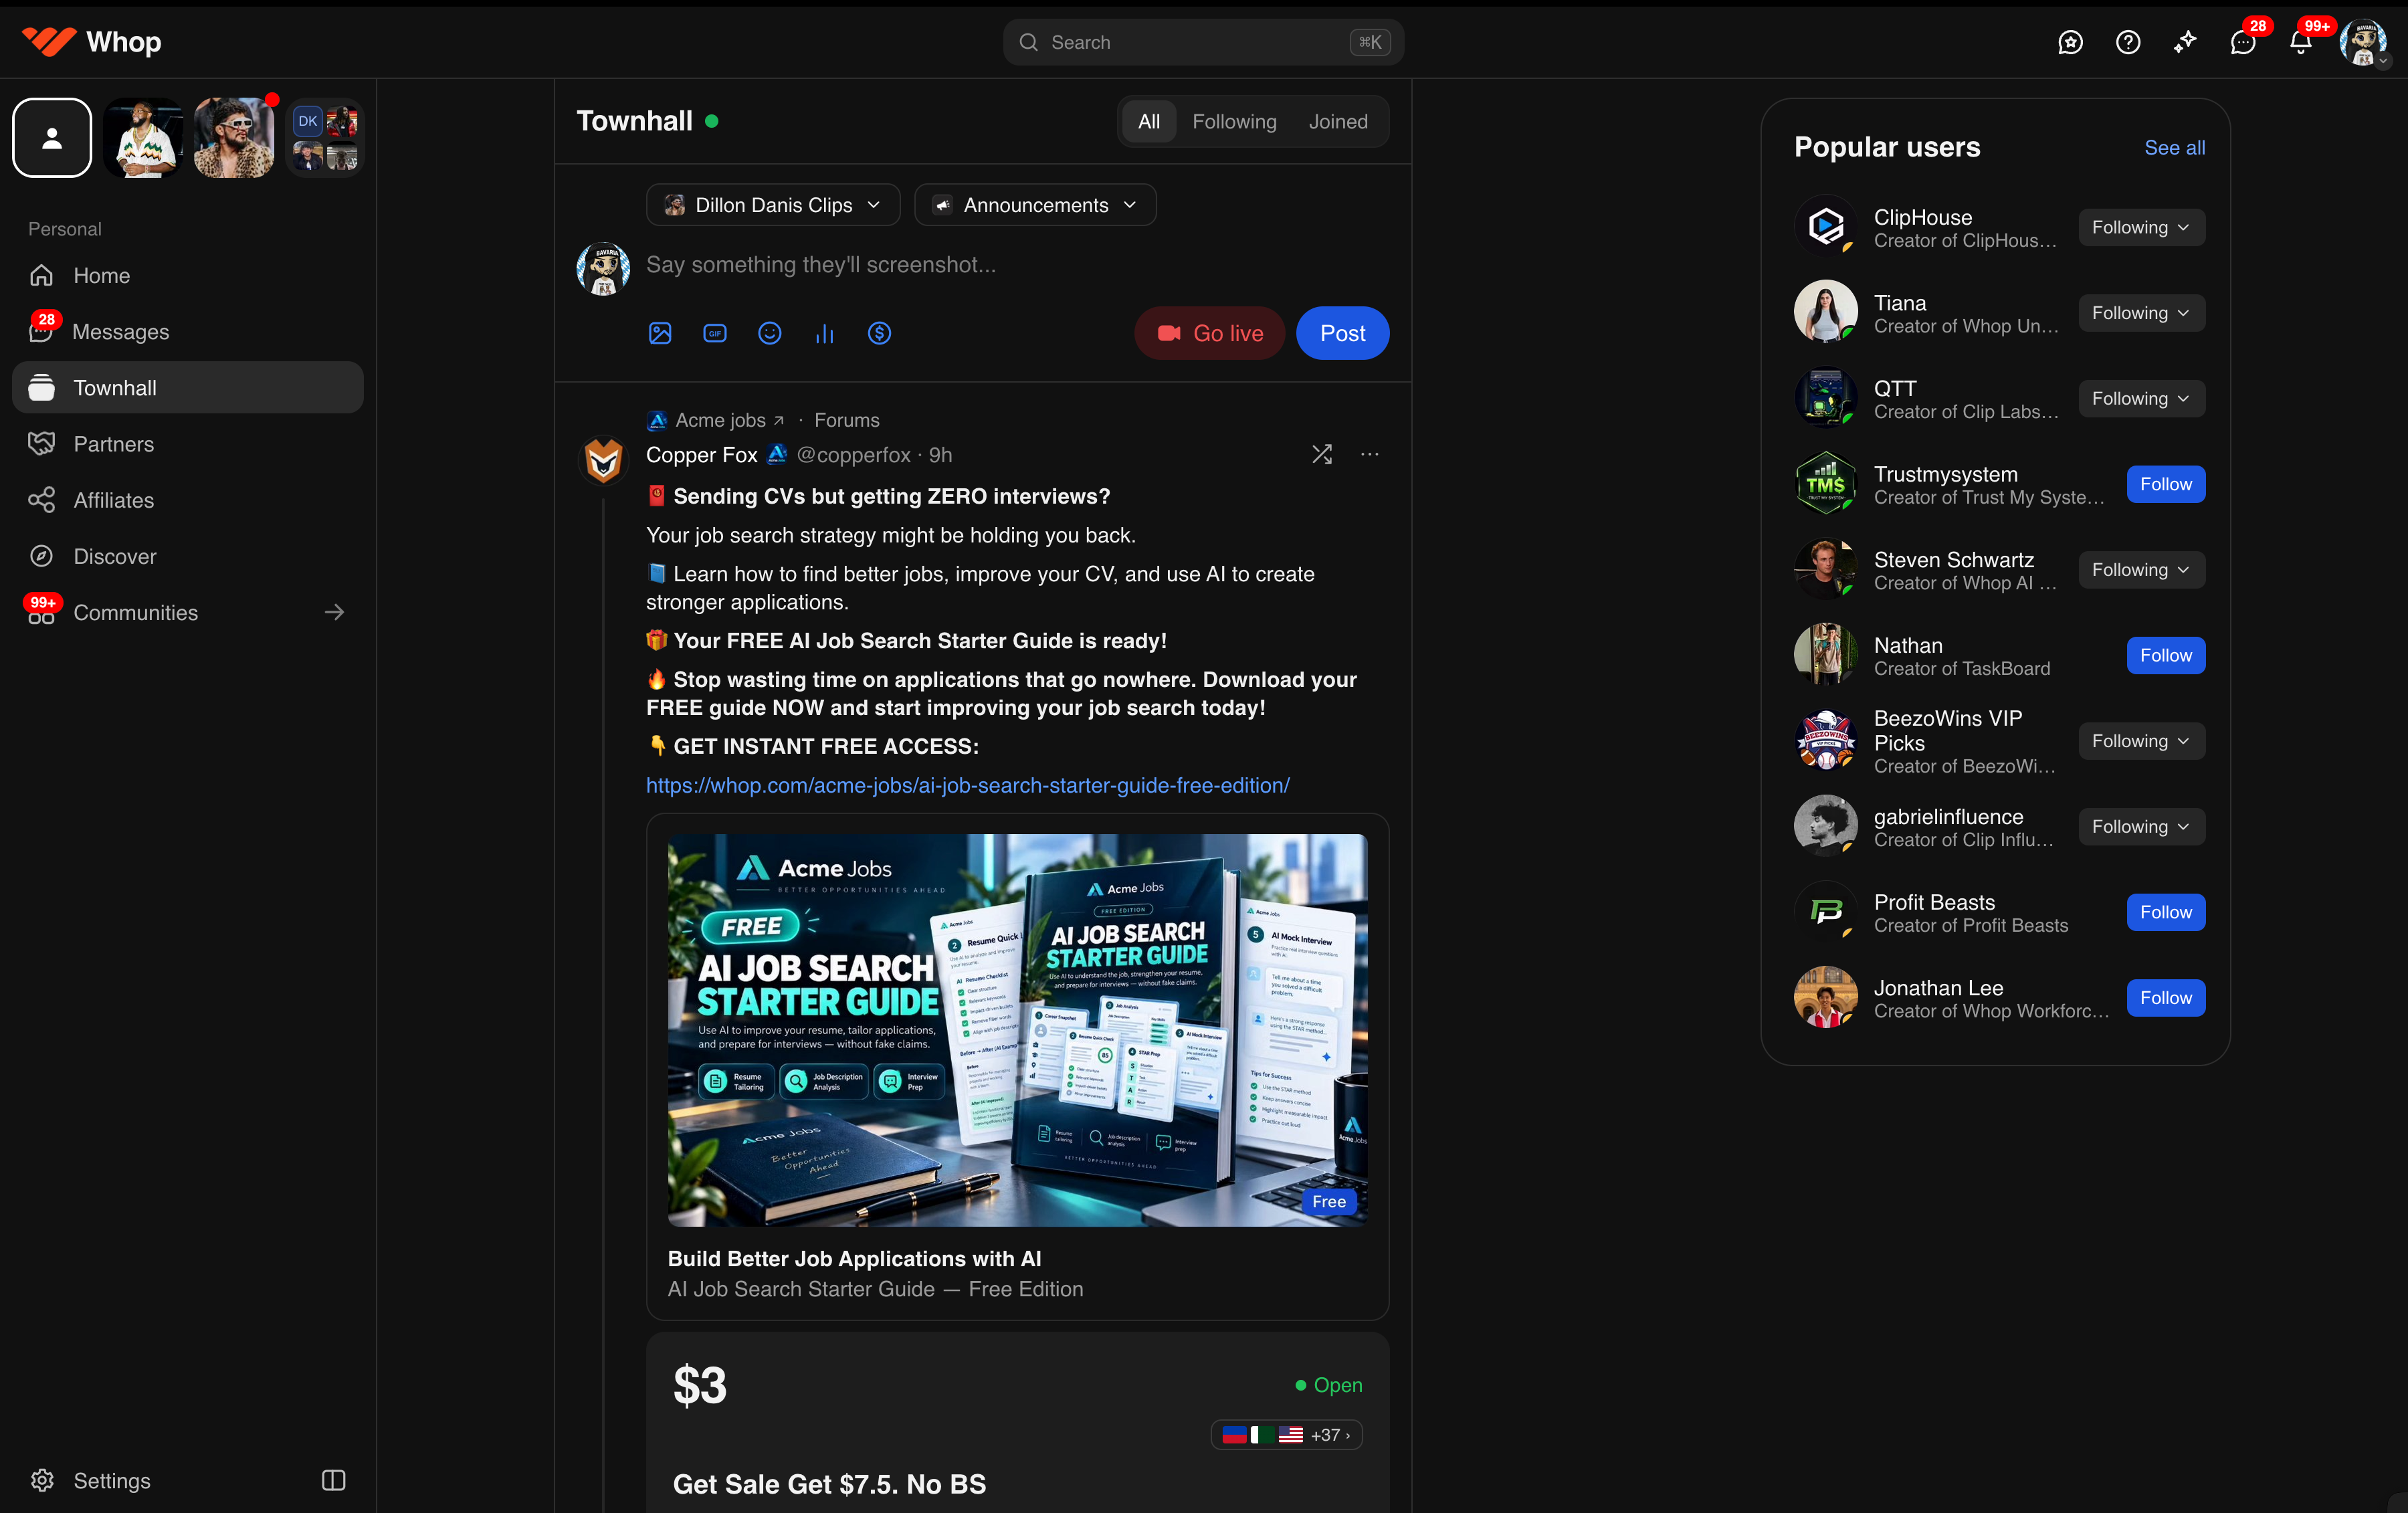2408x1513 pixels.
Task: Open Partners in sidebar
Action: tap(188, 444)
